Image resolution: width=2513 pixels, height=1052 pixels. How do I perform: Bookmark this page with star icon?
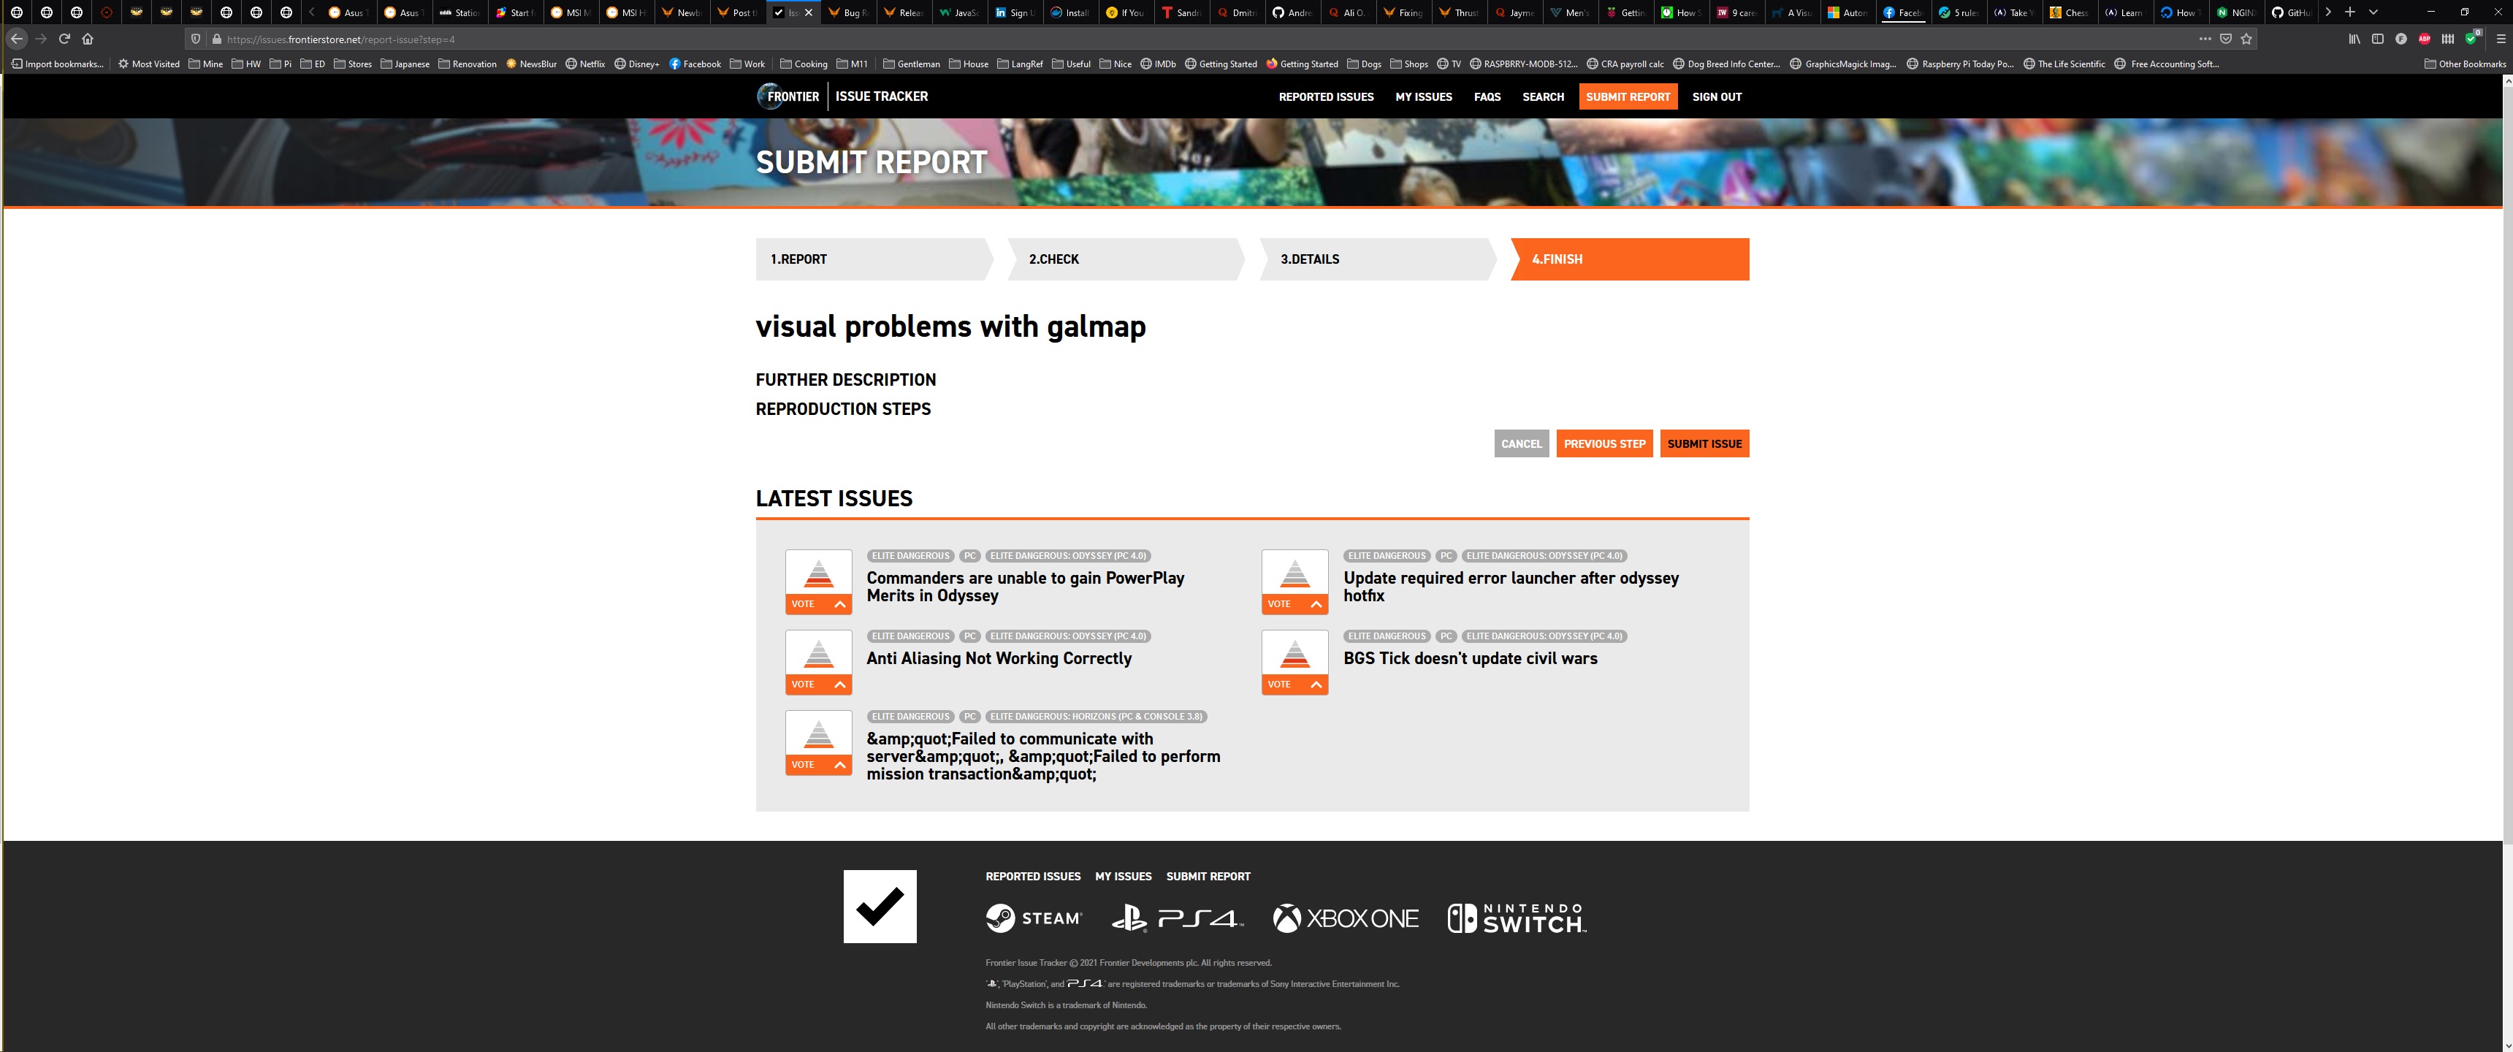[x=2246, y=39]
